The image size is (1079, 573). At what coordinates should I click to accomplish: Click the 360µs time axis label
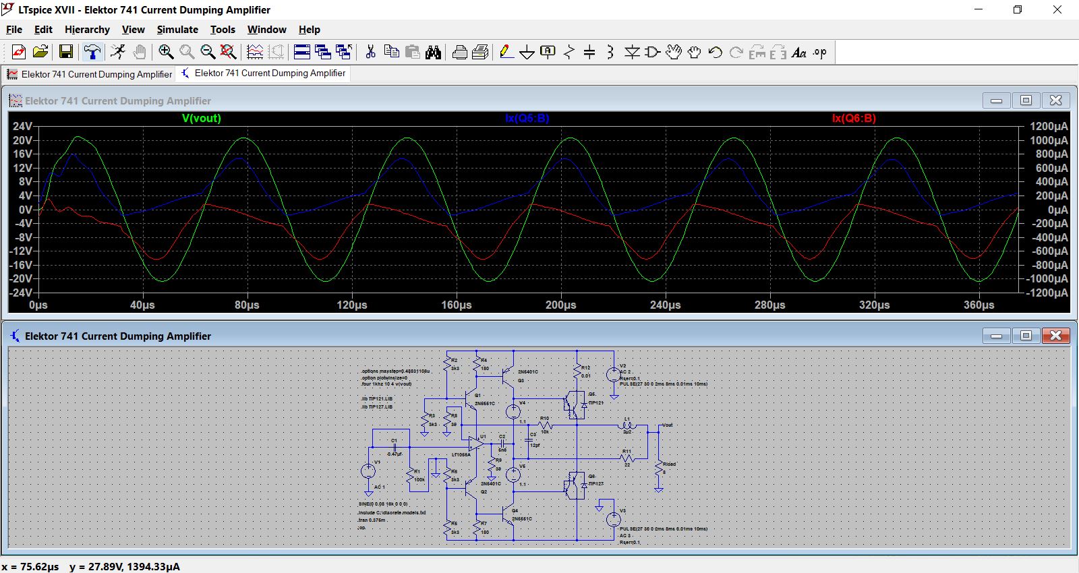pyautogui.click(x=979, y=305)
